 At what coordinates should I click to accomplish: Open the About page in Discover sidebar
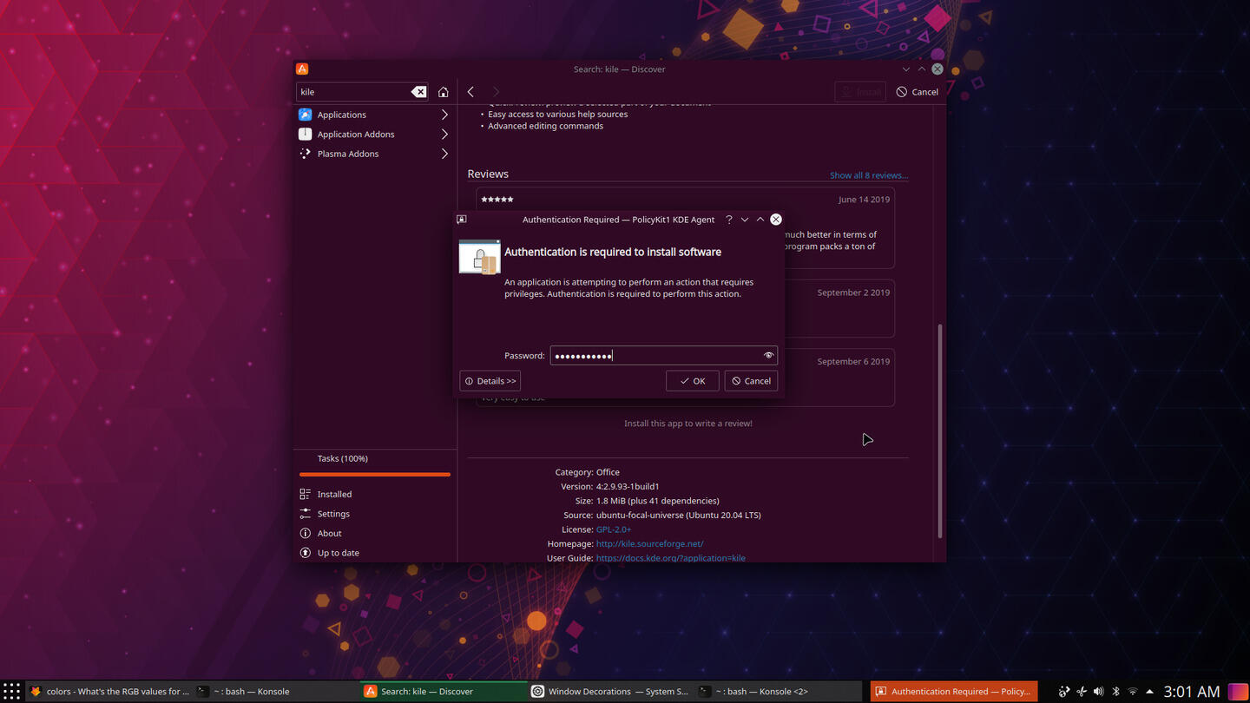pyautogui.click(x=375, y=533)
